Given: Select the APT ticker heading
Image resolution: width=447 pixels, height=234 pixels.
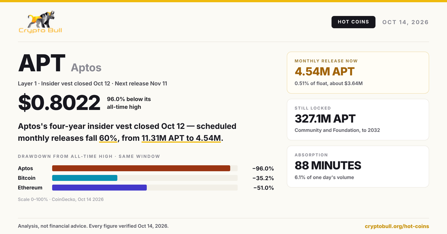Looking at the screenshot, I should 42,63.
